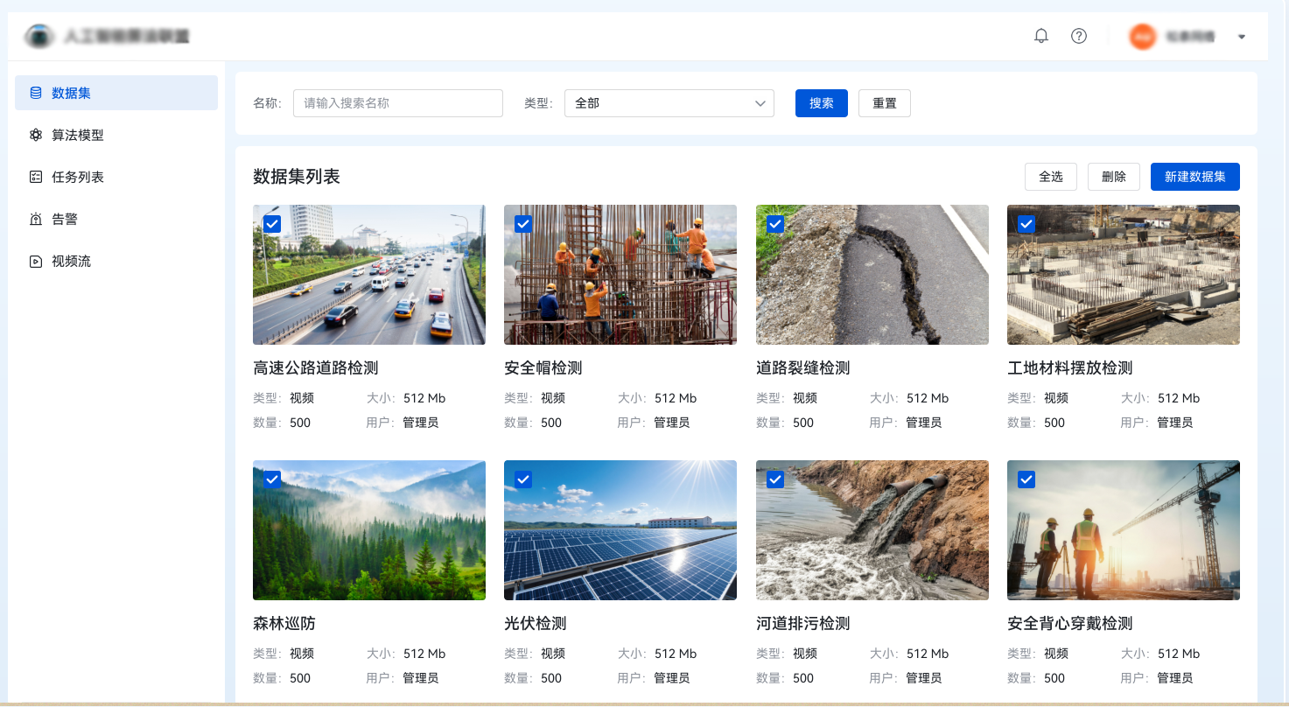Click the 任务列表 icon in sidebar

point(36,177)
